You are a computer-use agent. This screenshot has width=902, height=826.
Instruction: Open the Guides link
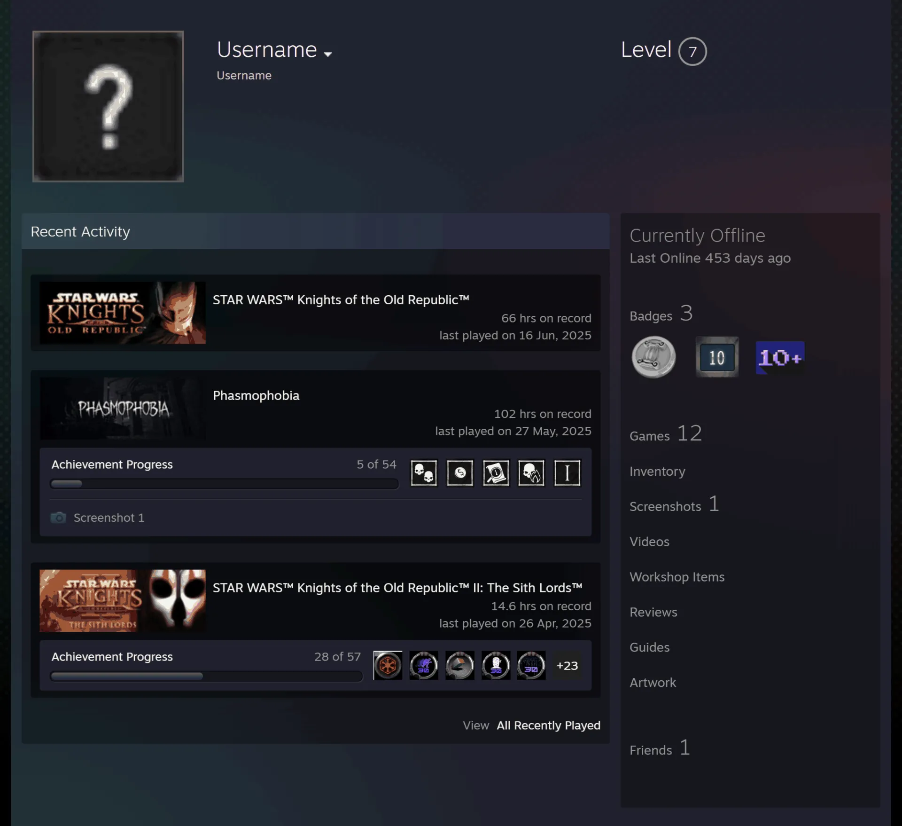(x=649, y=648)
